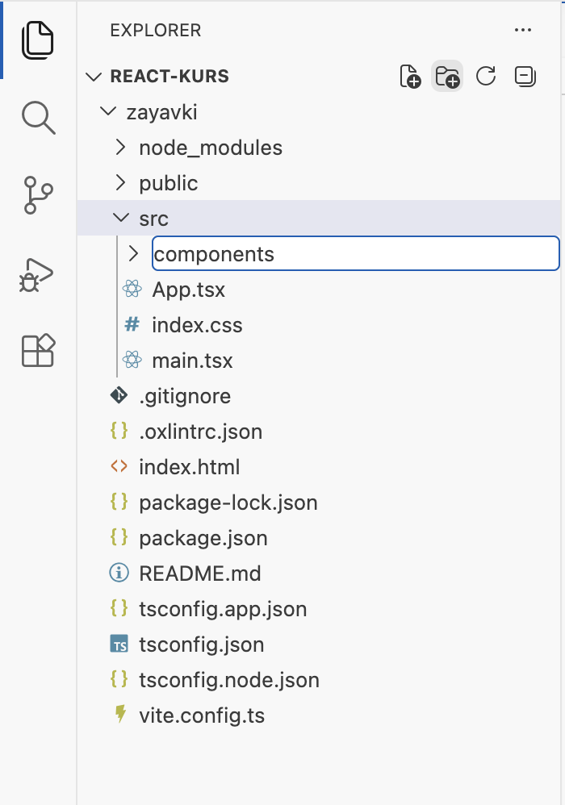Open the Source Control view icon
Viewport: 565px width, 805px height.
point(38,195)
